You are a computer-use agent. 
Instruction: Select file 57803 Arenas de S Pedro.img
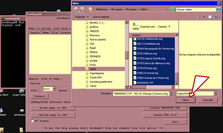[x=153, y=78]
